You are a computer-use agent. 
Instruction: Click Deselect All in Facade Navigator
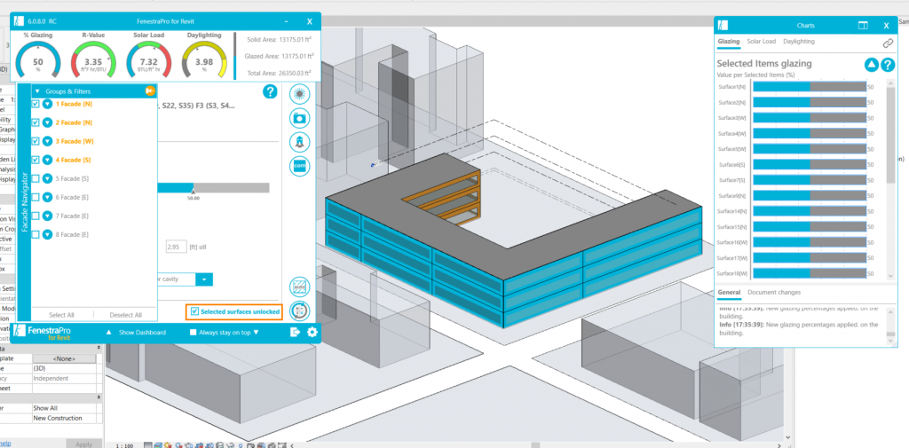[x=126, y=315]
